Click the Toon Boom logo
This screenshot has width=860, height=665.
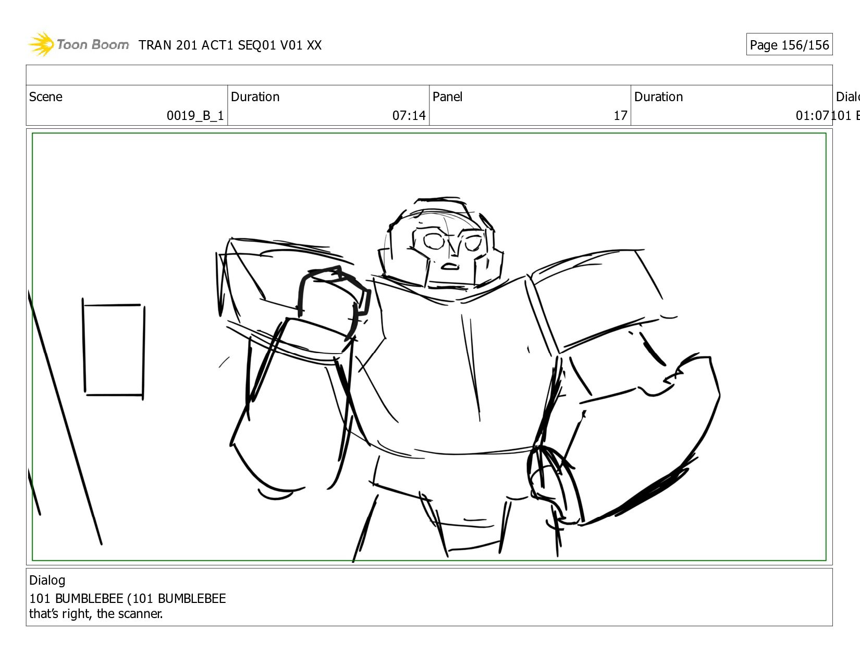(x=78, y=44)
